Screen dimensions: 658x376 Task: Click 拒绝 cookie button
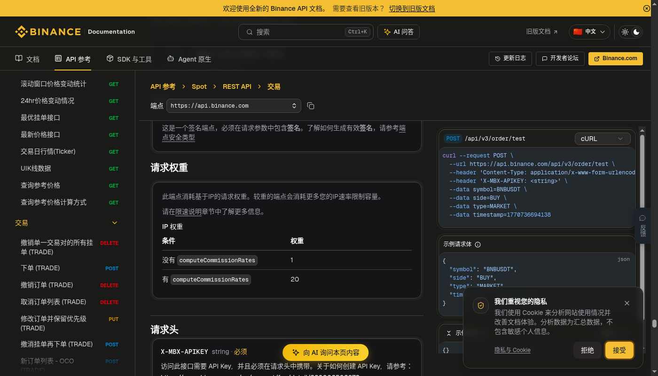pyautogui.click(x=587, y=350)
